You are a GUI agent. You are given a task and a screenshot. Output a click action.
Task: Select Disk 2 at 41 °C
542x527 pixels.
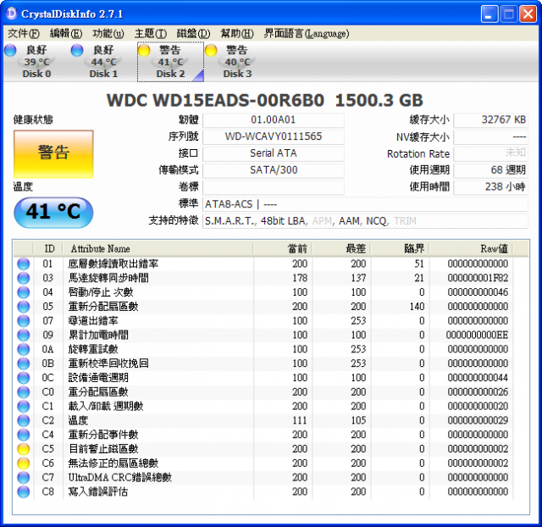click(x=170, y=62)
